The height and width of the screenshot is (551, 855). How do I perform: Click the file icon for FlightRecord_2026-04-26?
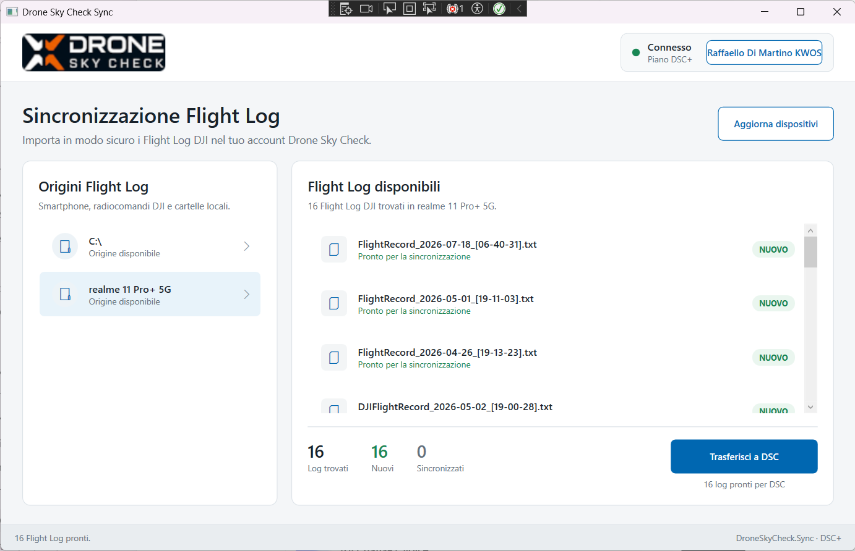tap(334, 358)
